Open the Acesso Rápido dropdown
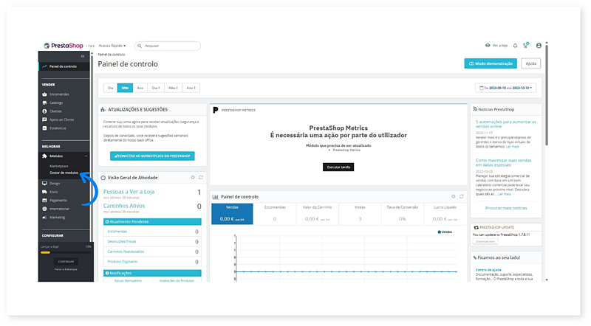591x326 pixels. pyautogui.click(x=112, y=46)
